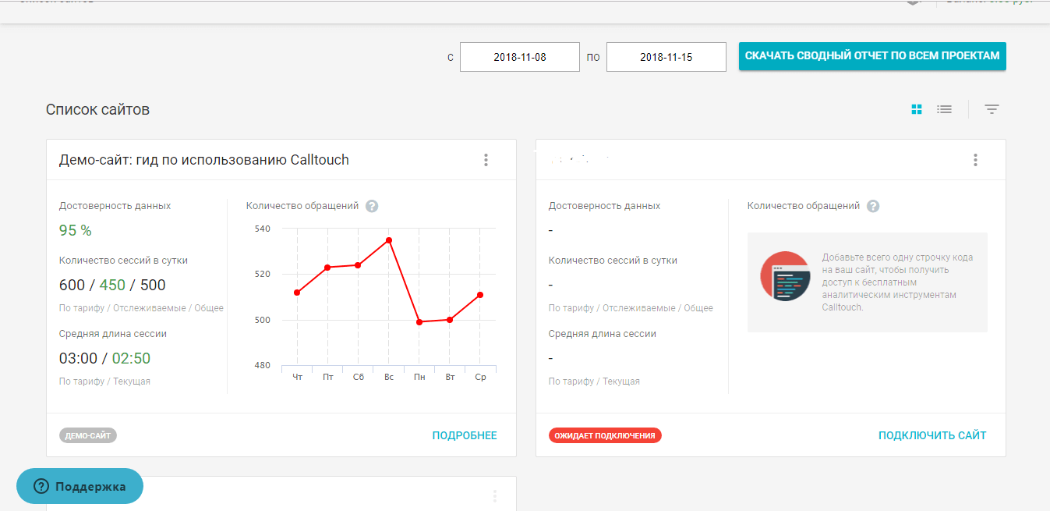1050x511 pixels.
Task: Click the 540 value on the chart axis
Action: (262, 229)
